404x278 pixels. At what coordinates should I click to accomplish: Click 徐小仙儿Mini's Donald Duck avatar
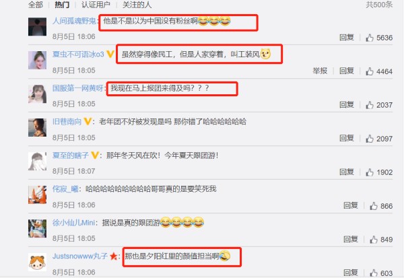tap(37, 228)
